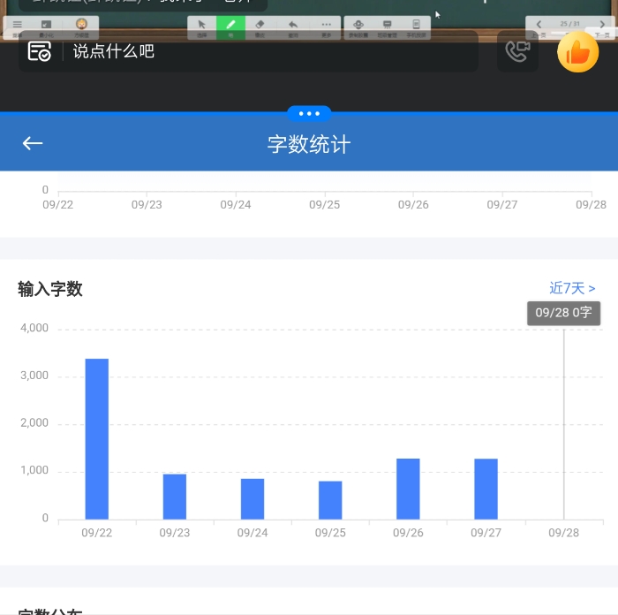
Task: Click the 09/24 bar in input chart
Action: pos(252,498)
